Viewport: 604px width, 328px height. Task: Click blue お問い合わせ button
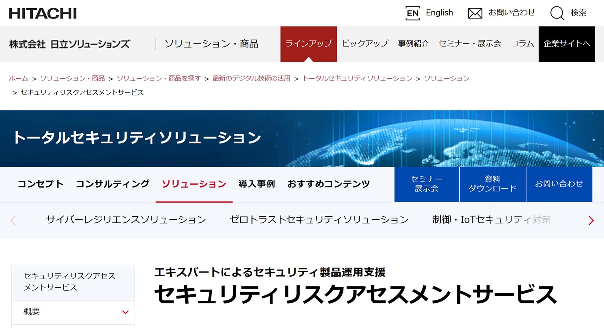(559, 184)
